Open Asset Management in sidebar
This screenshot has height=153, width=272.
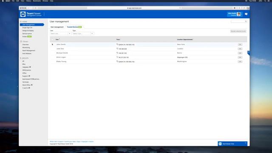[28, 51]
